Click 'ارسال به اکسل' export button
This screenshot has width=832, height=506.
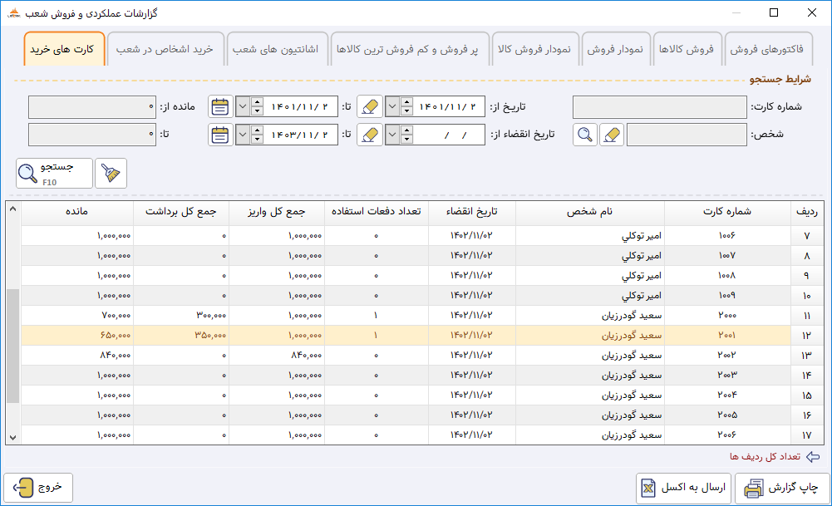click(x=684, y=488)
